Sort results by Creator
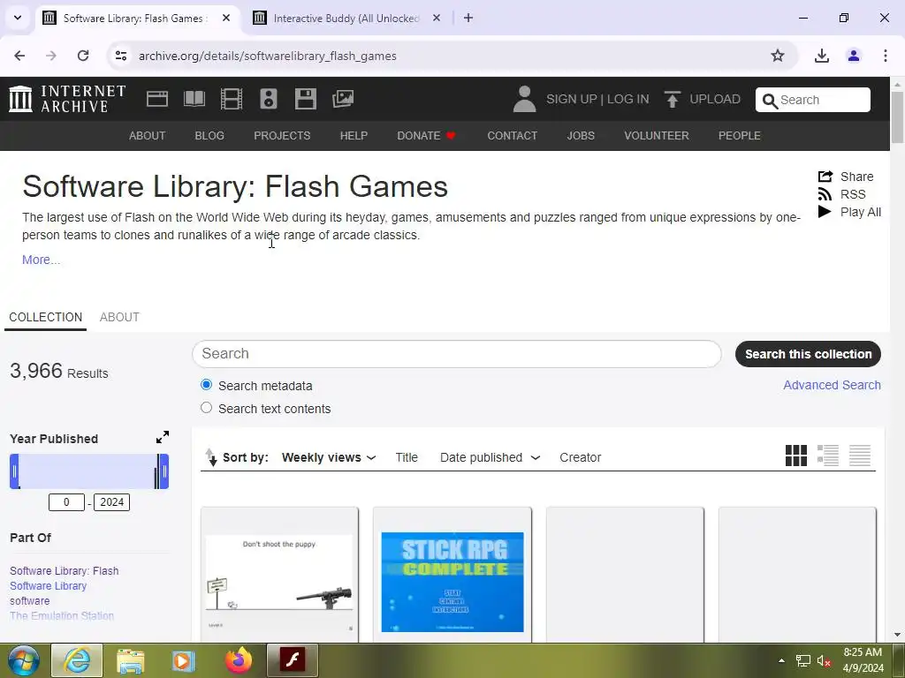 pyautogui.click(x=580, y=457)
